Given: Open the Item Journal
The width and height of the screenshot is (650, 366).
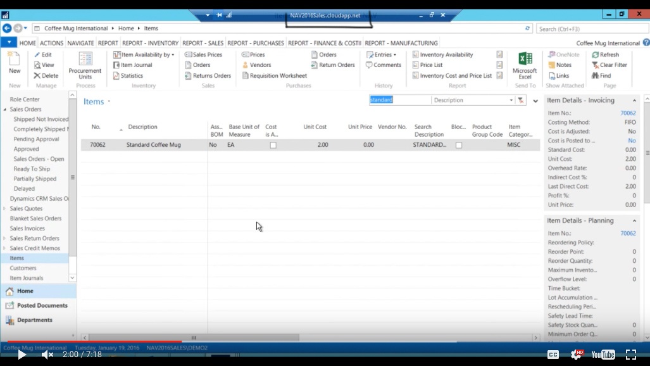Looking at the screenshot, I should coord(133,65).
